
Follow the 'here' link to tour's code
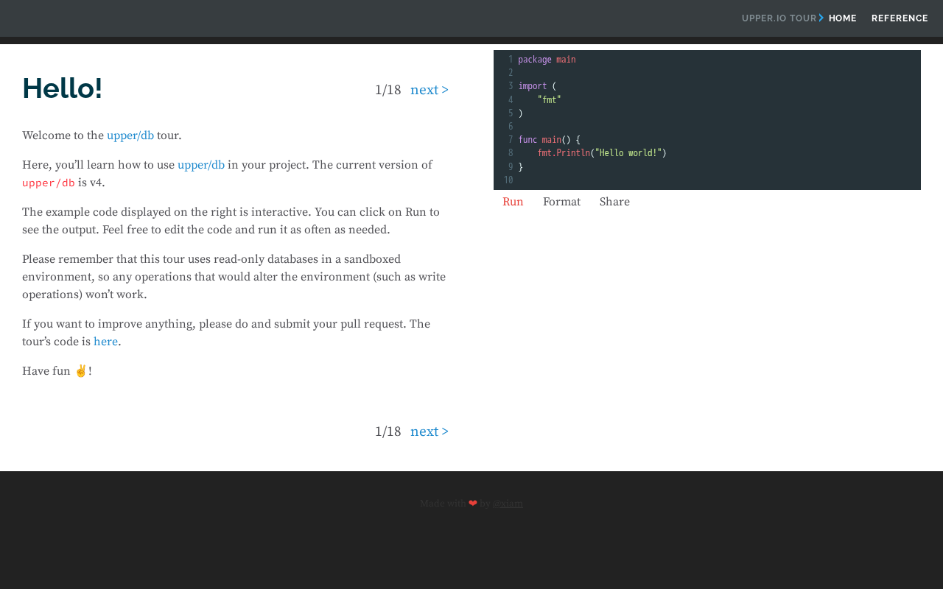(105, 342)
